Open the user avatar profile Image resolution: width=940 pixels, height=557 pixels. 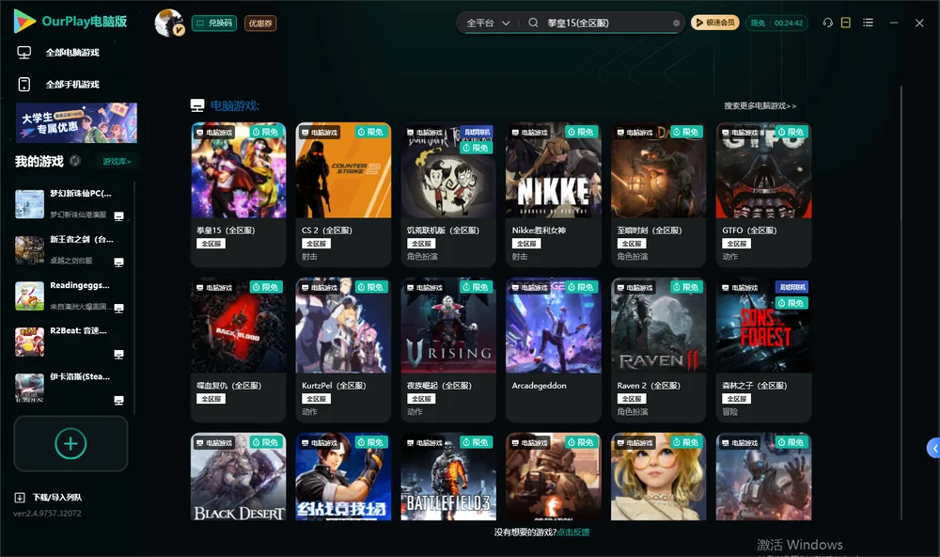pyautogui.click(x=169, y=23)
